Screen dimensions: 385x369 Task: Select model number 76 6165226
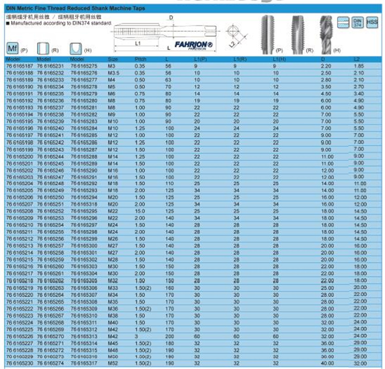pos(20,336)
